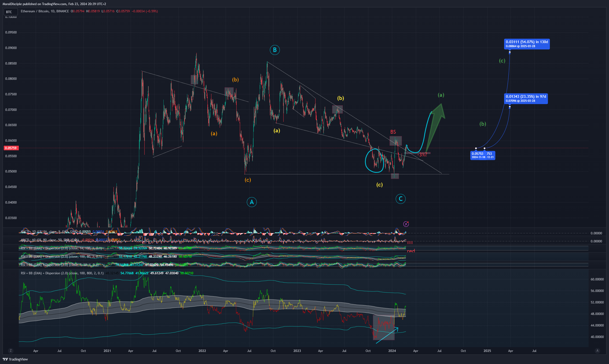Click the 0.07000 price axis label
This screenshot has width=609, height=364.
click(11, 110)
